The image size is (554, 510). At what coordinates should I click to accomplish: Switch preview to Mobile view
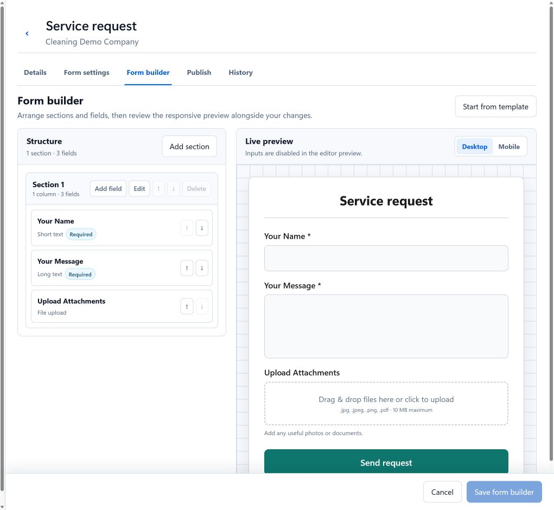click(x=509, y=146)
